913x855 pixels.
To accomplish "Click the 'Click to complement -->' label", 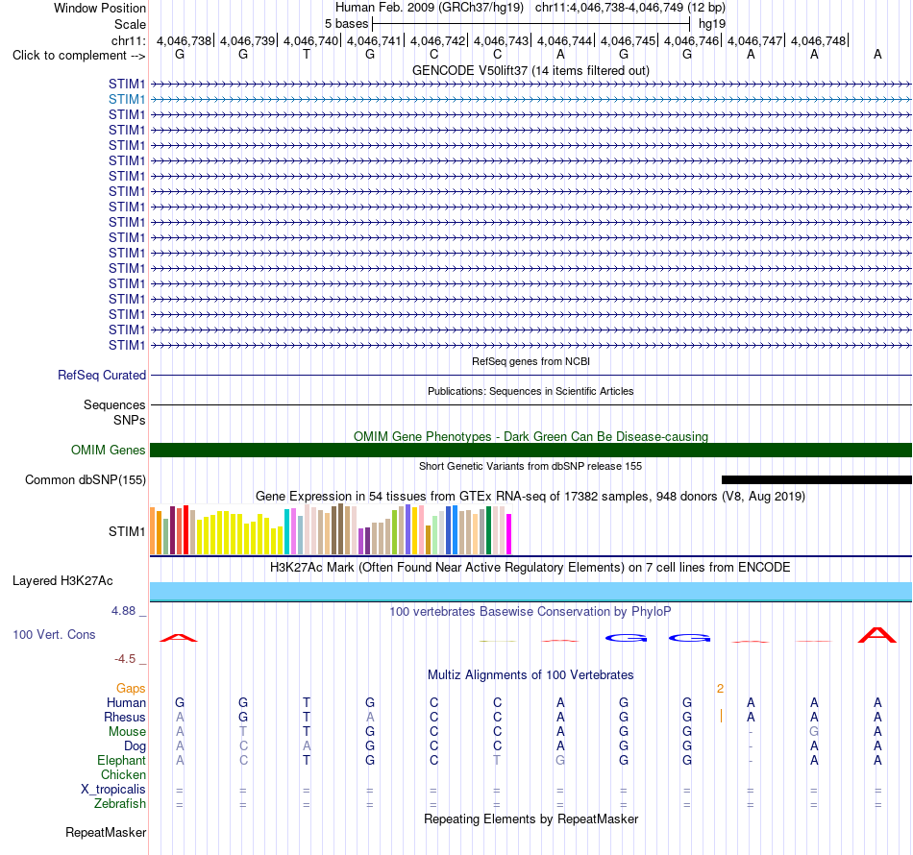I will pyautogui.click(x=79, y=56).
